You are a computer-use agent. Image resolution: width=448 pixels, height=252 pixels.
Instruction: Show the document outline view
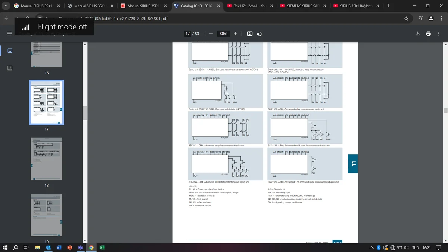point(9,68)
